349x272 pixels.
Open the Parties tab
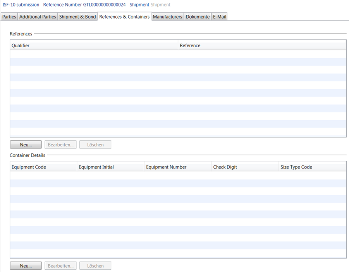pos(9,17)
